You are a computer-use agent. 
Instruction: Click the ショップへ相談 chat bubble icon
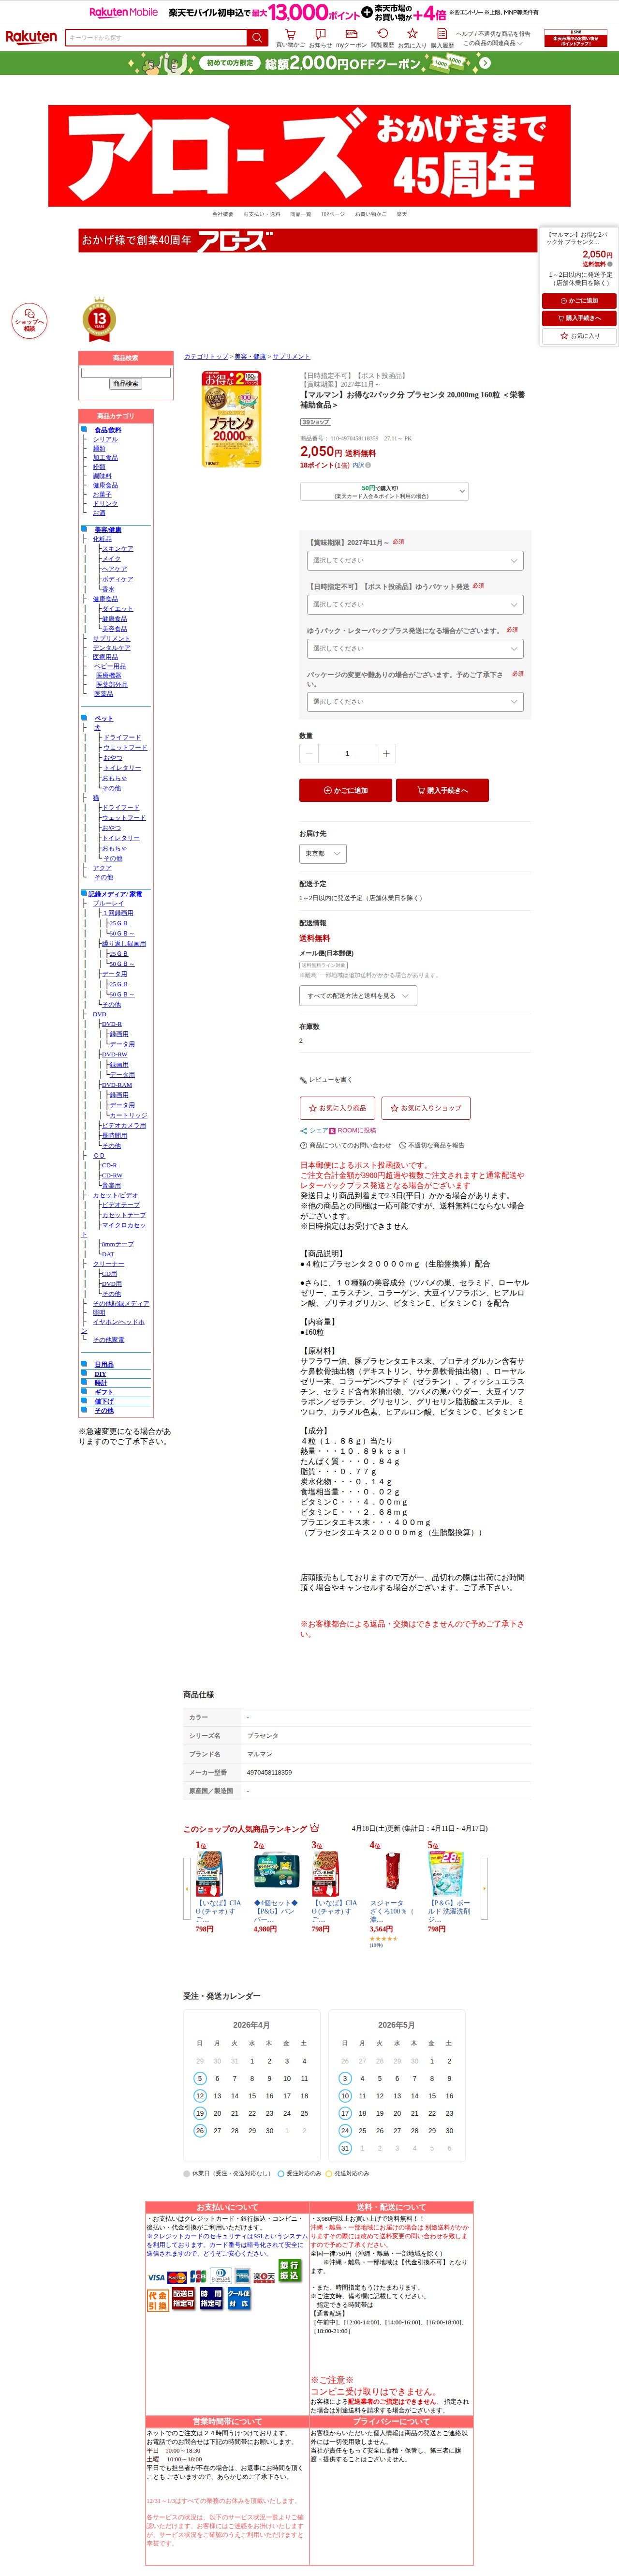pos(29,320)
